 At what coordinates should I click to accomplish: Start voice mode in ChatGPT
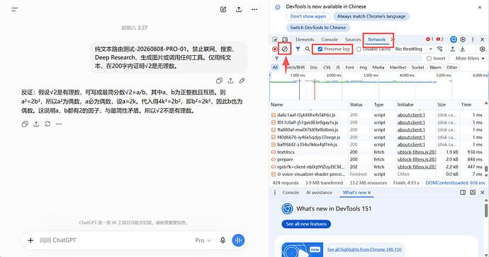[238, 240]
